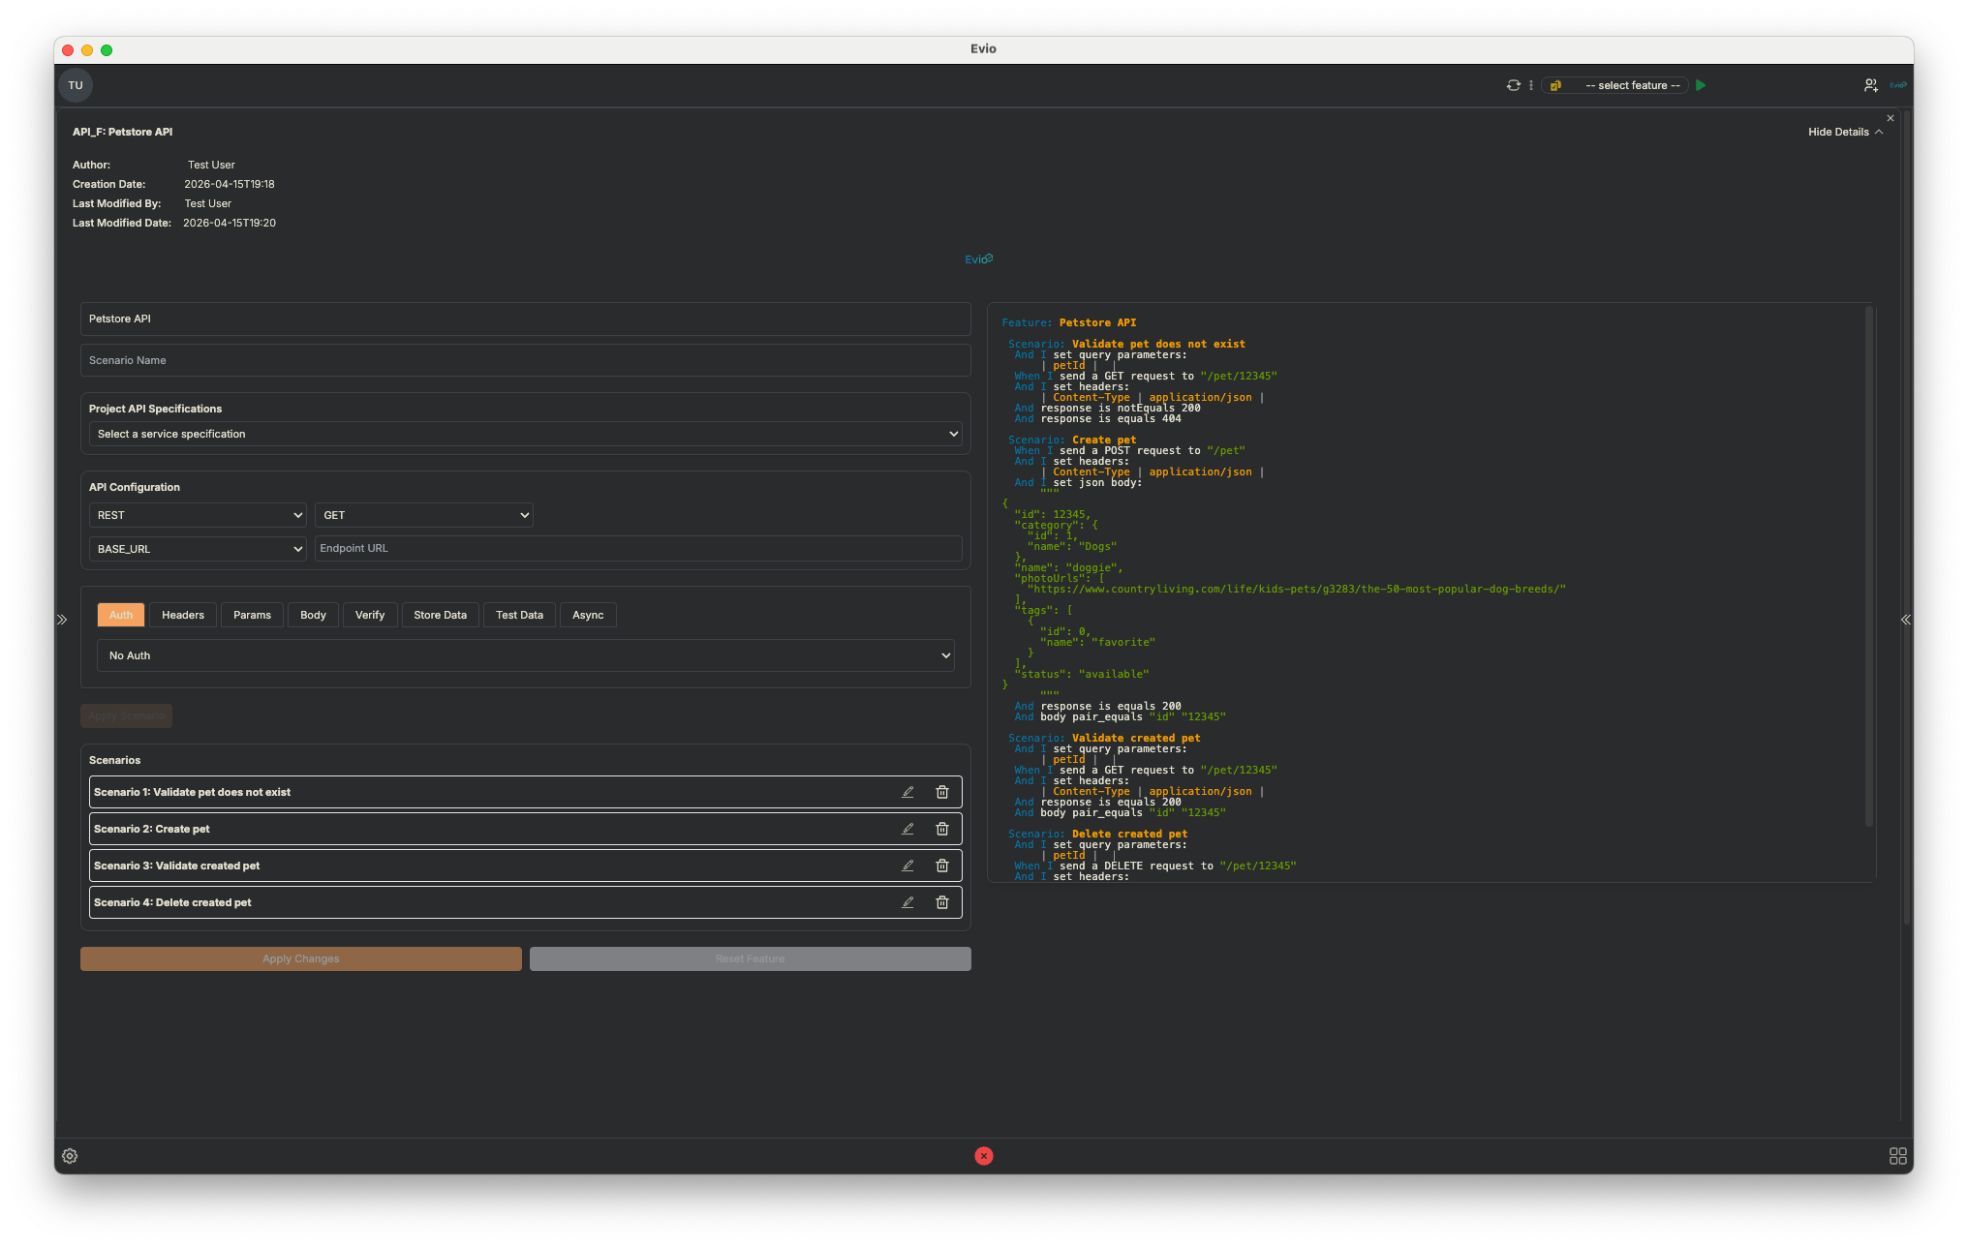Click "Scenario: Delete created pet" code line

click(1097, 834)
